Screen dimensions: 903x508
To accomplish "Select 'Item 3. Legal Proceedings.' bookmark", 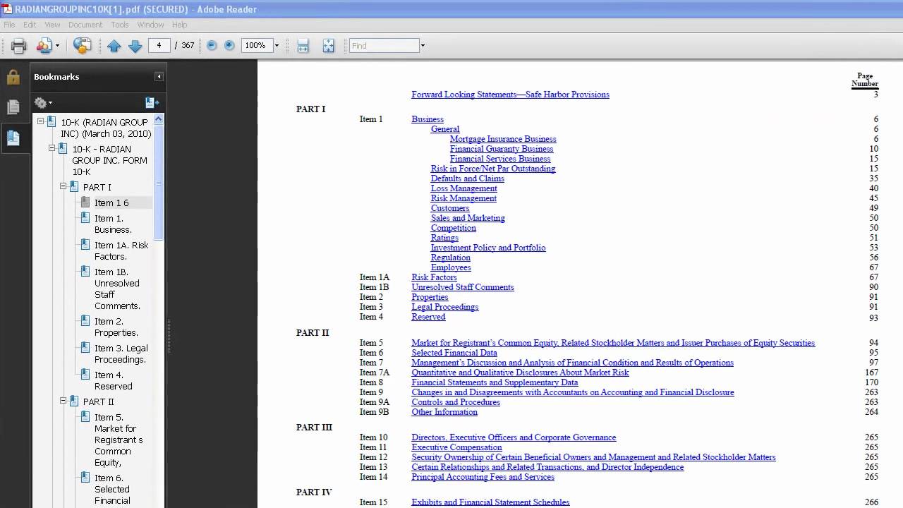I will 121,353.
